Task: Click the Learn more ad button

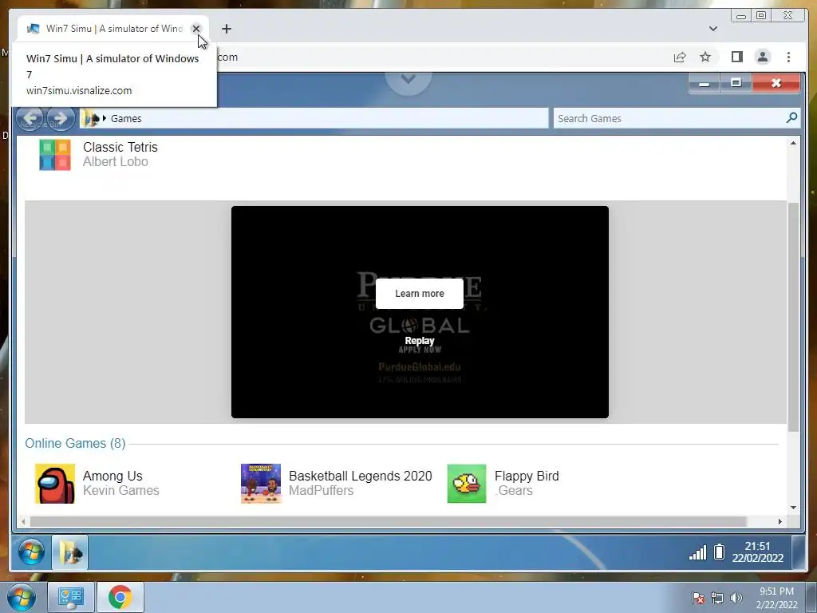Action: tap(420, 294)
